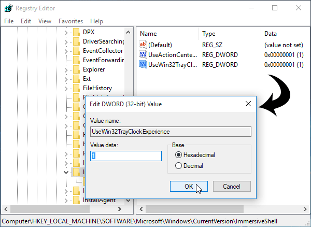The image size is (311, 227).
Task: Expand the DPX tree node
Action: click(66, 32)
